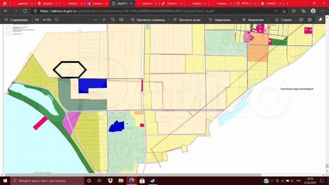Reload the current page
Viewport: 329px width, 185px height.
point(25,11)
